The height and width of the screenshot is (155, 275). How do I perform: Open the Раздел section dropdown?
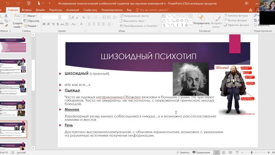coord(31,26)
